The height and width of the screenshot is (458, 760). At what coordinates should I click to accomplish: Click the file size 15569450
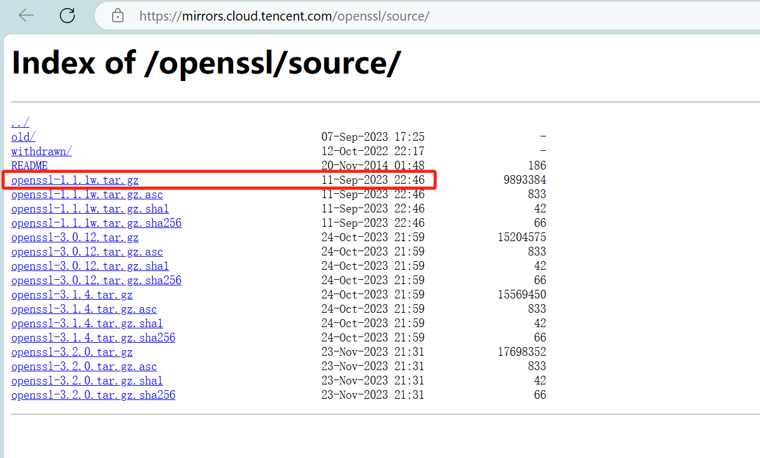point(522,295)
